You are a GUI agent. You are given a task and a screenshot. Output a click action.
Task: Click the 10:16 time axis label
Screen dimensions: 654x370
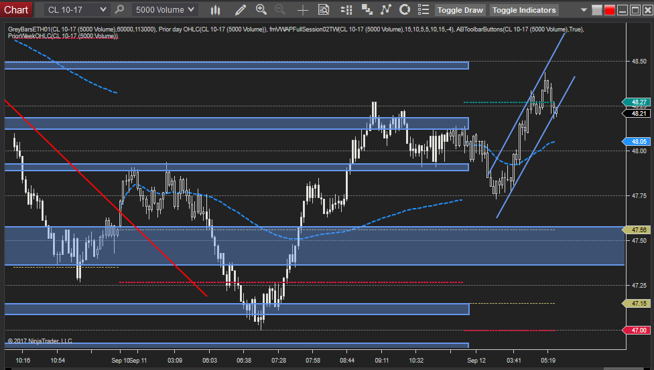point(23,361)
